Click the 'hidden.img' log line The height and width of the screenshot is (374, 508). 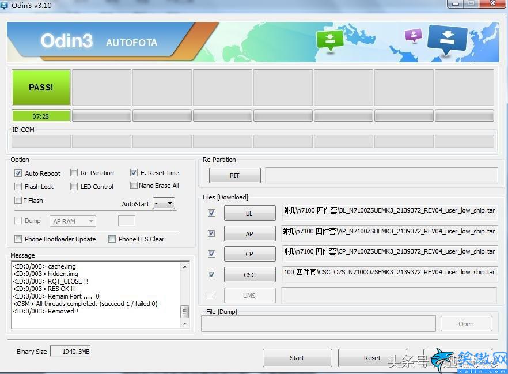[x=46, y=274]
